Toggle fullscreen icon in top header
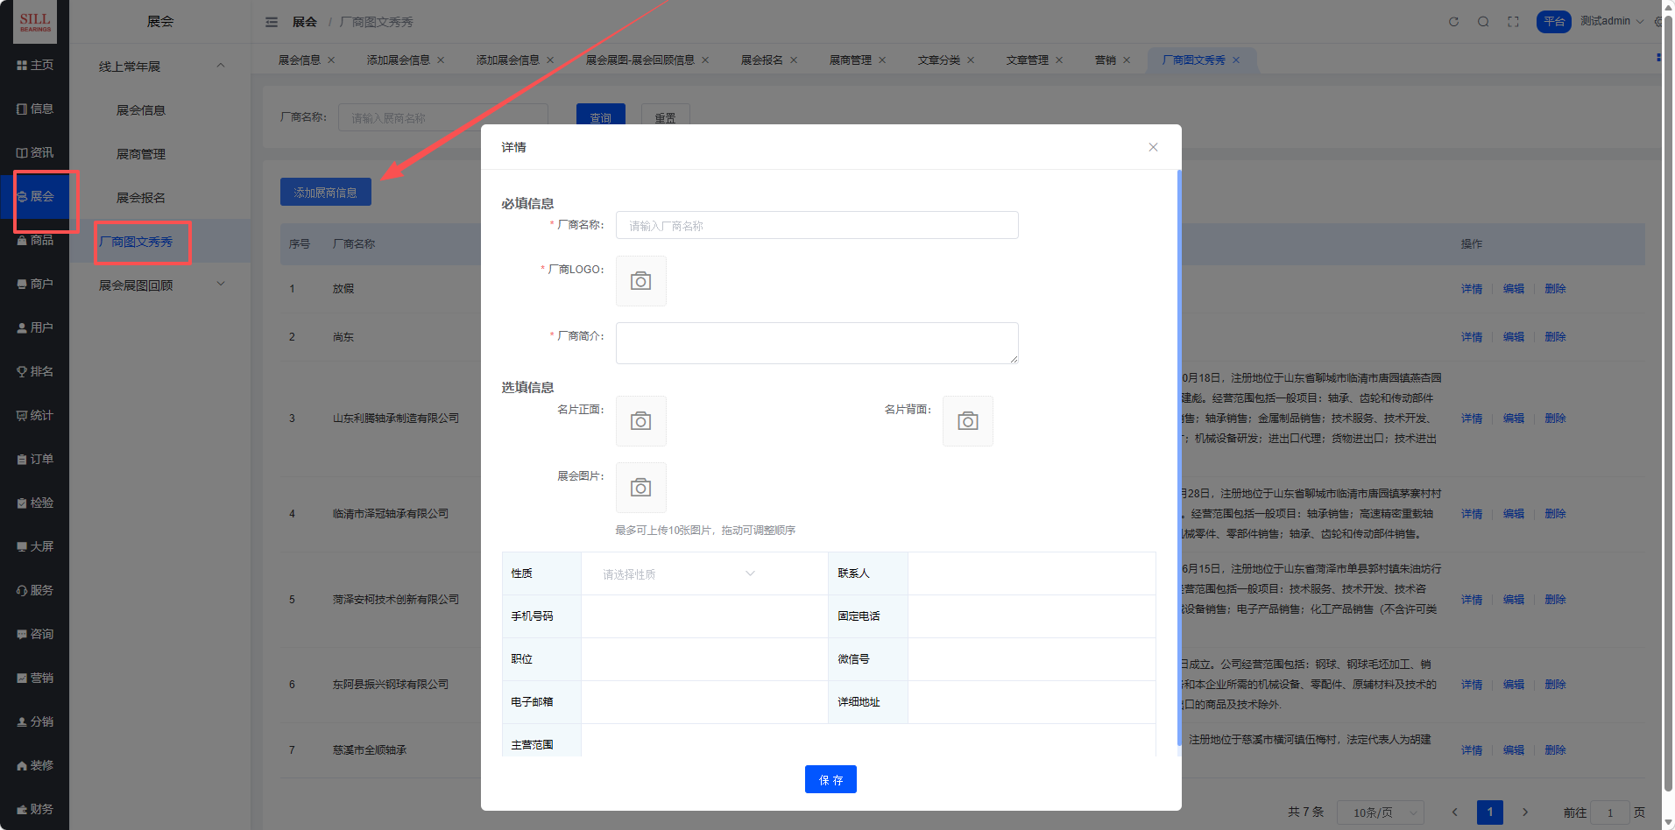Viewport: 1675px width, 830px height. pos(1513,22)
